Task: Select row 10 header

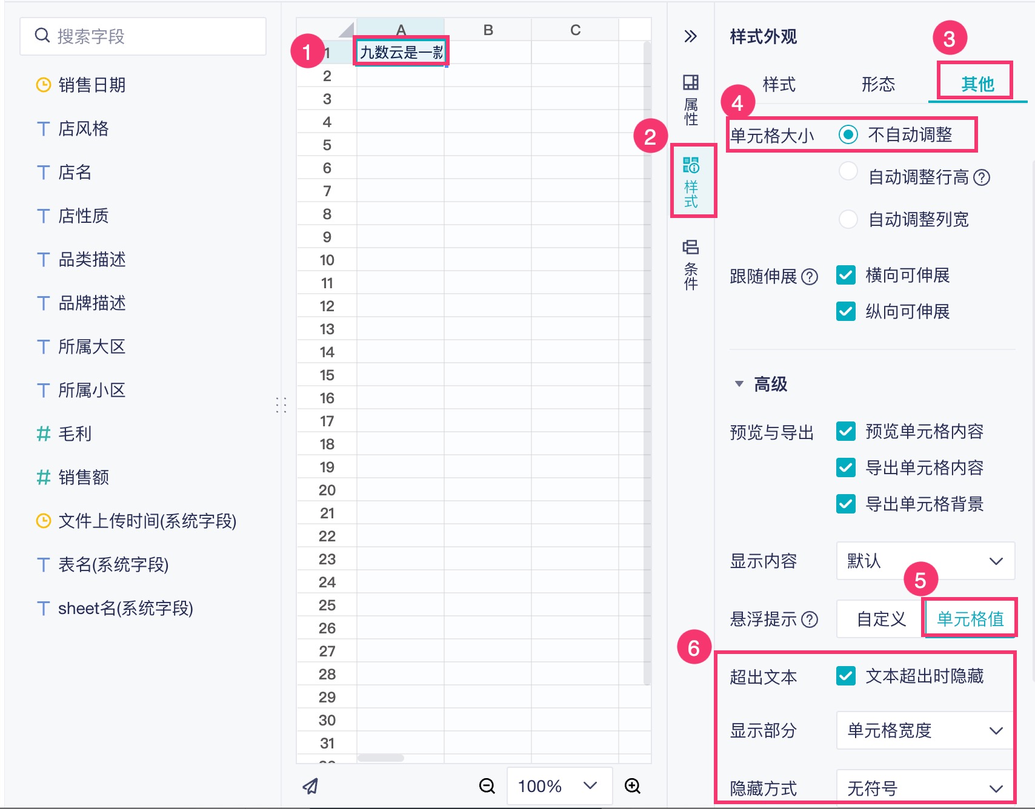Action: (327, 260)
